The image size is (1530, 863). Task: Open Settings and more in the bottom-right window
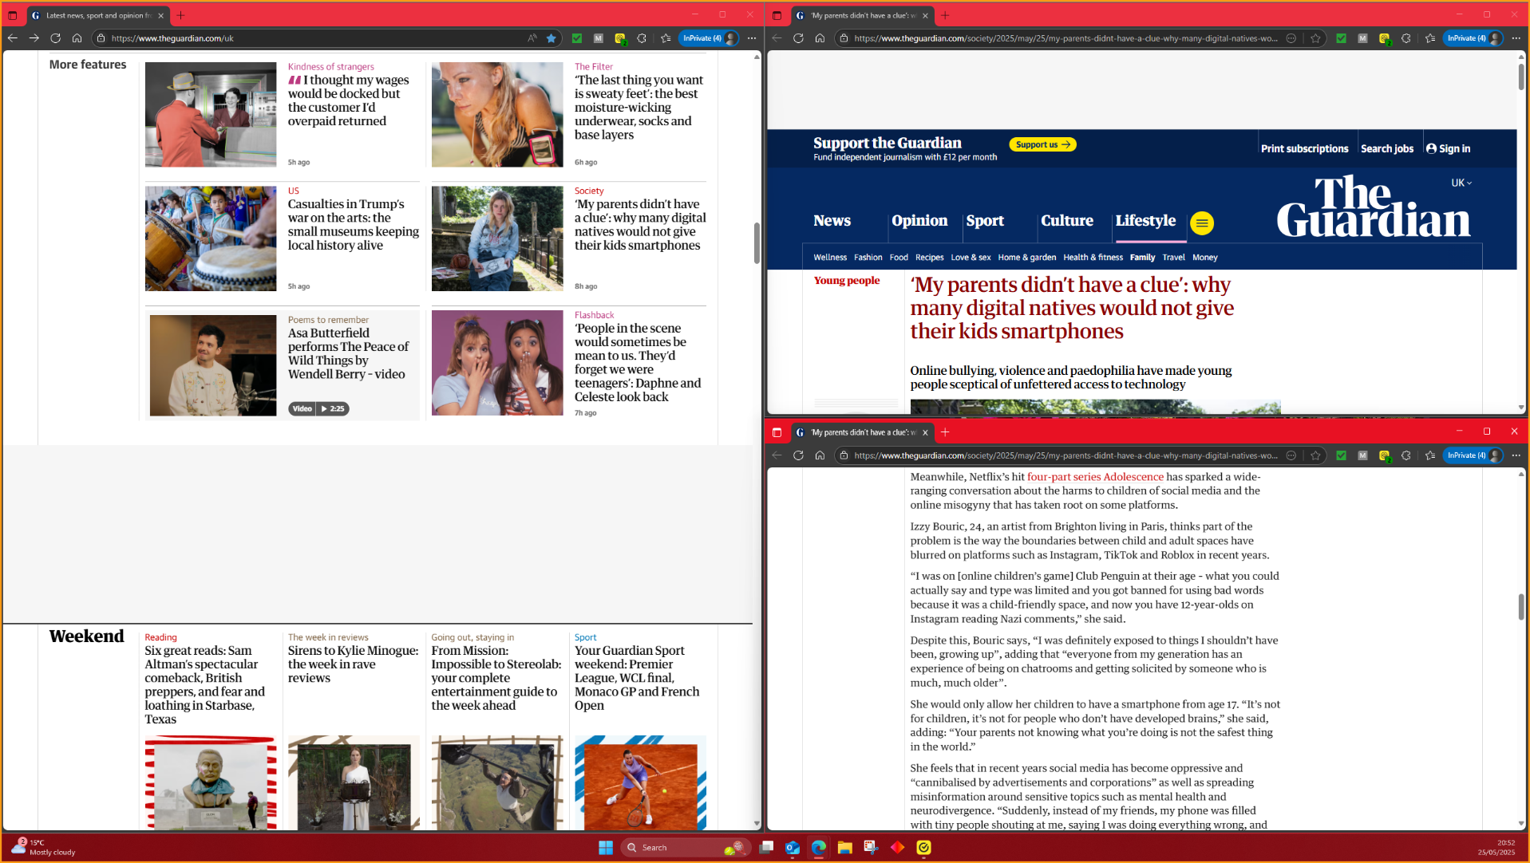tap(1516, 455)
